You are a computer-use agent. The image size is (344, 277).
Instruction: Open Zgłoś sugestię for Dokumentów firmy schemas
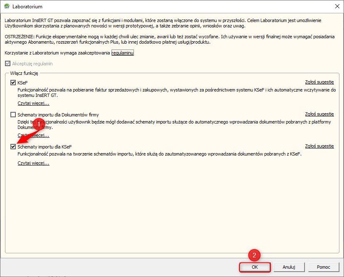319,114
